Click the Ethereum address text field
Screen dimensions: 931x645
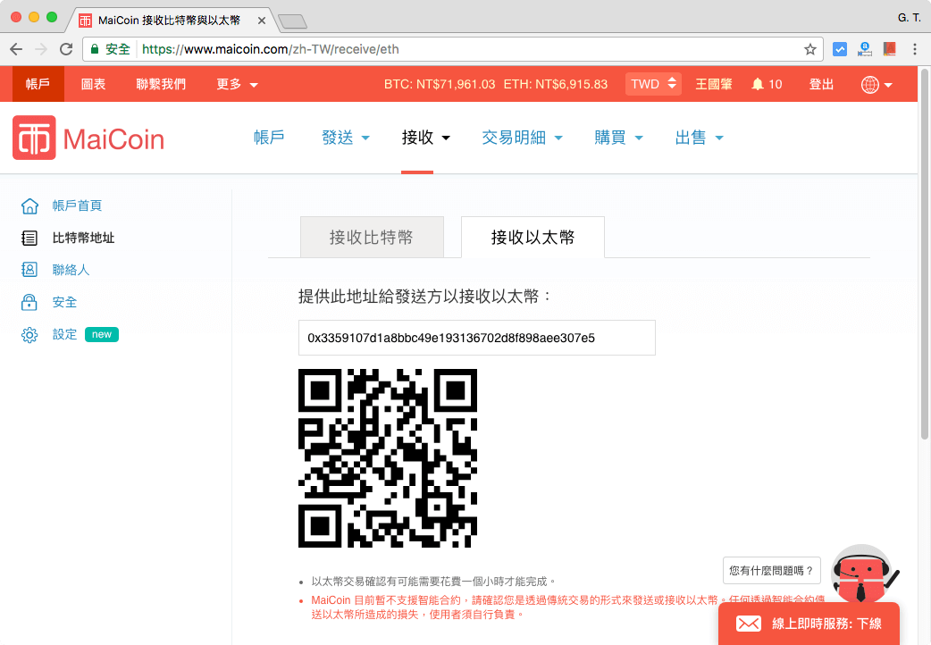476,338
